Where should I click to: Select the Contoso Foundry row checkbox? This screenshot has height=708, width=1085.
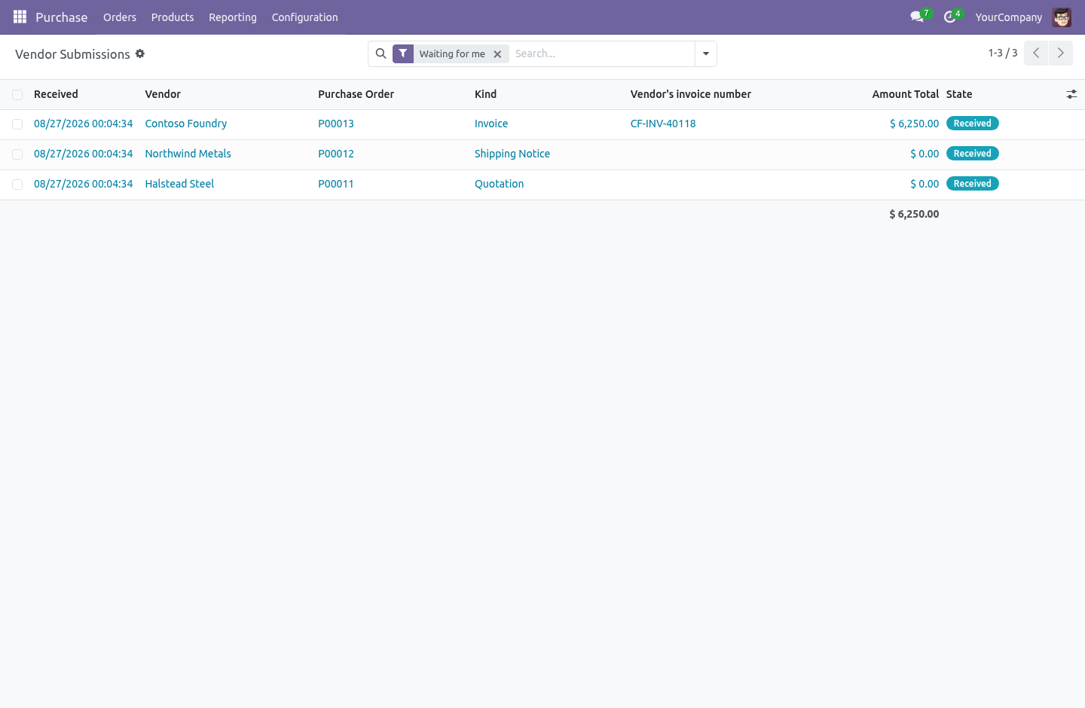click(x=17, y=124)
